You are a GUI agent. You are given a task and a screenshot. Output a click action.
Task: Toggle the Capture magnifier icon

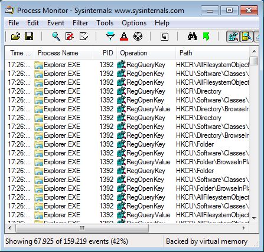click(56, 37)
